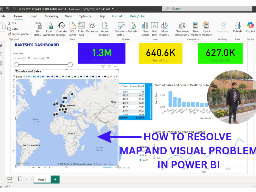256x192 pixels.
Task: Open calendar picker for start date
Action: coord(29,58)
